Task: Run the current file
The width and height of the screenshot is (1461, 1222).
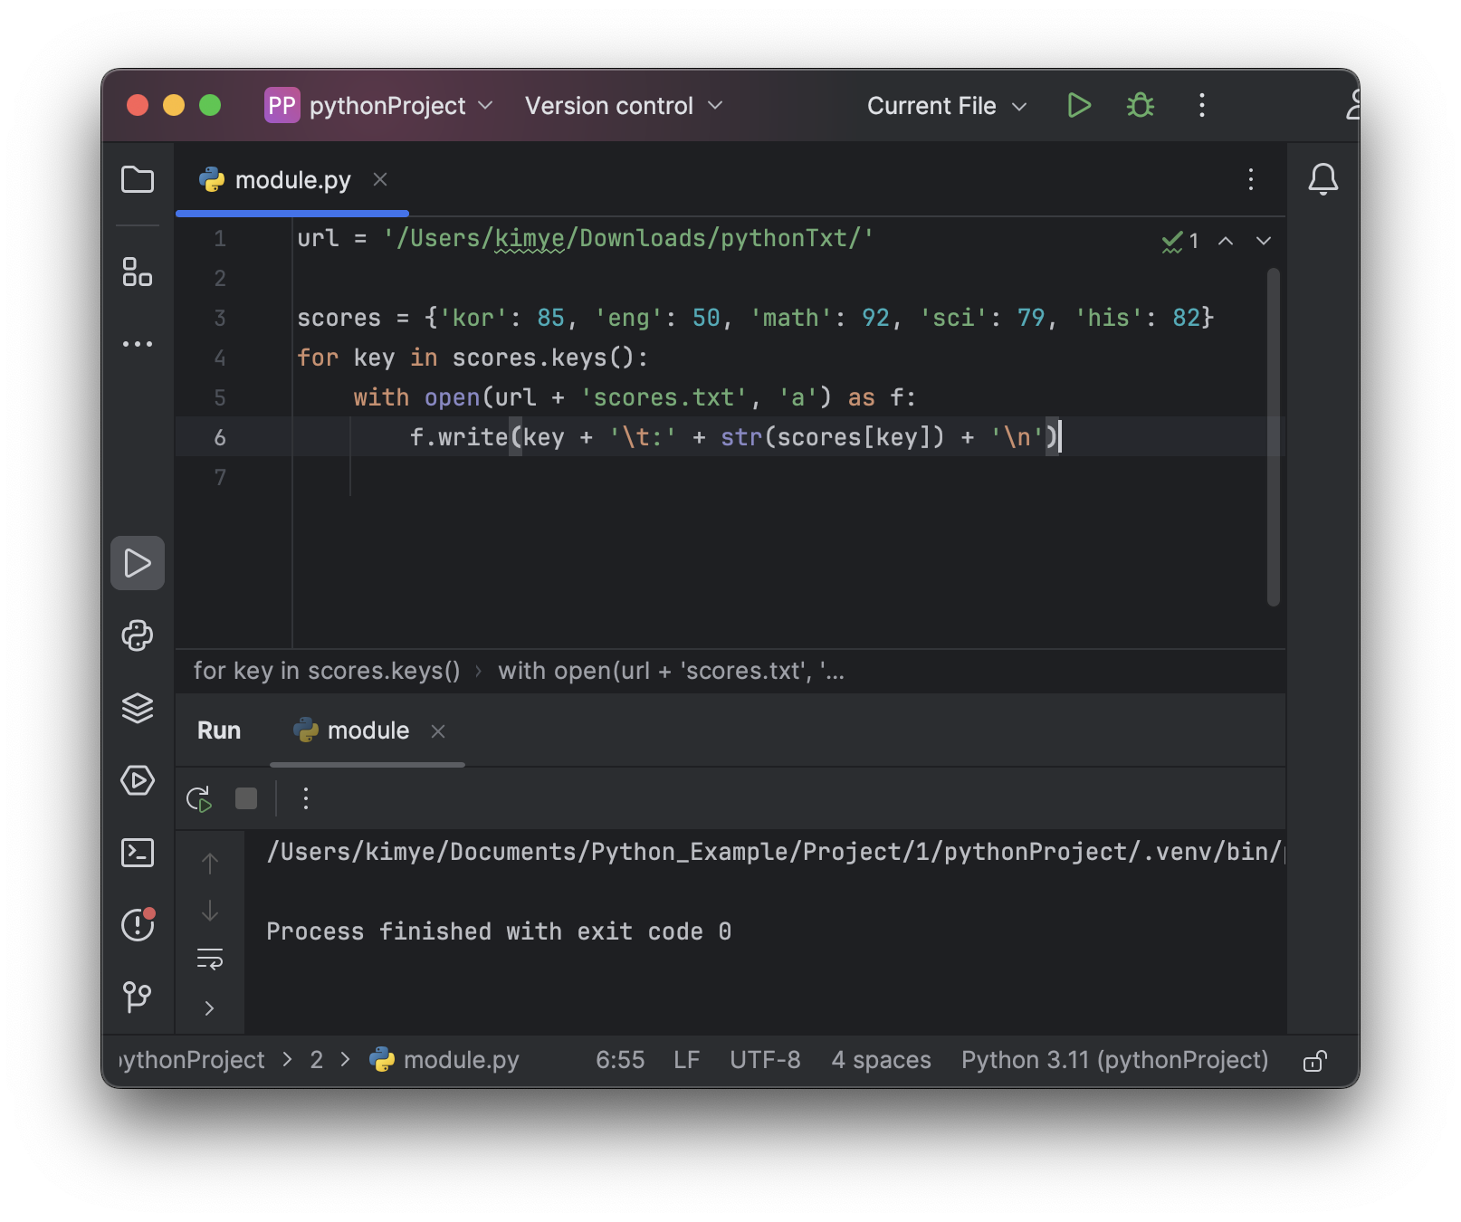Action: tap(1078, 105)
